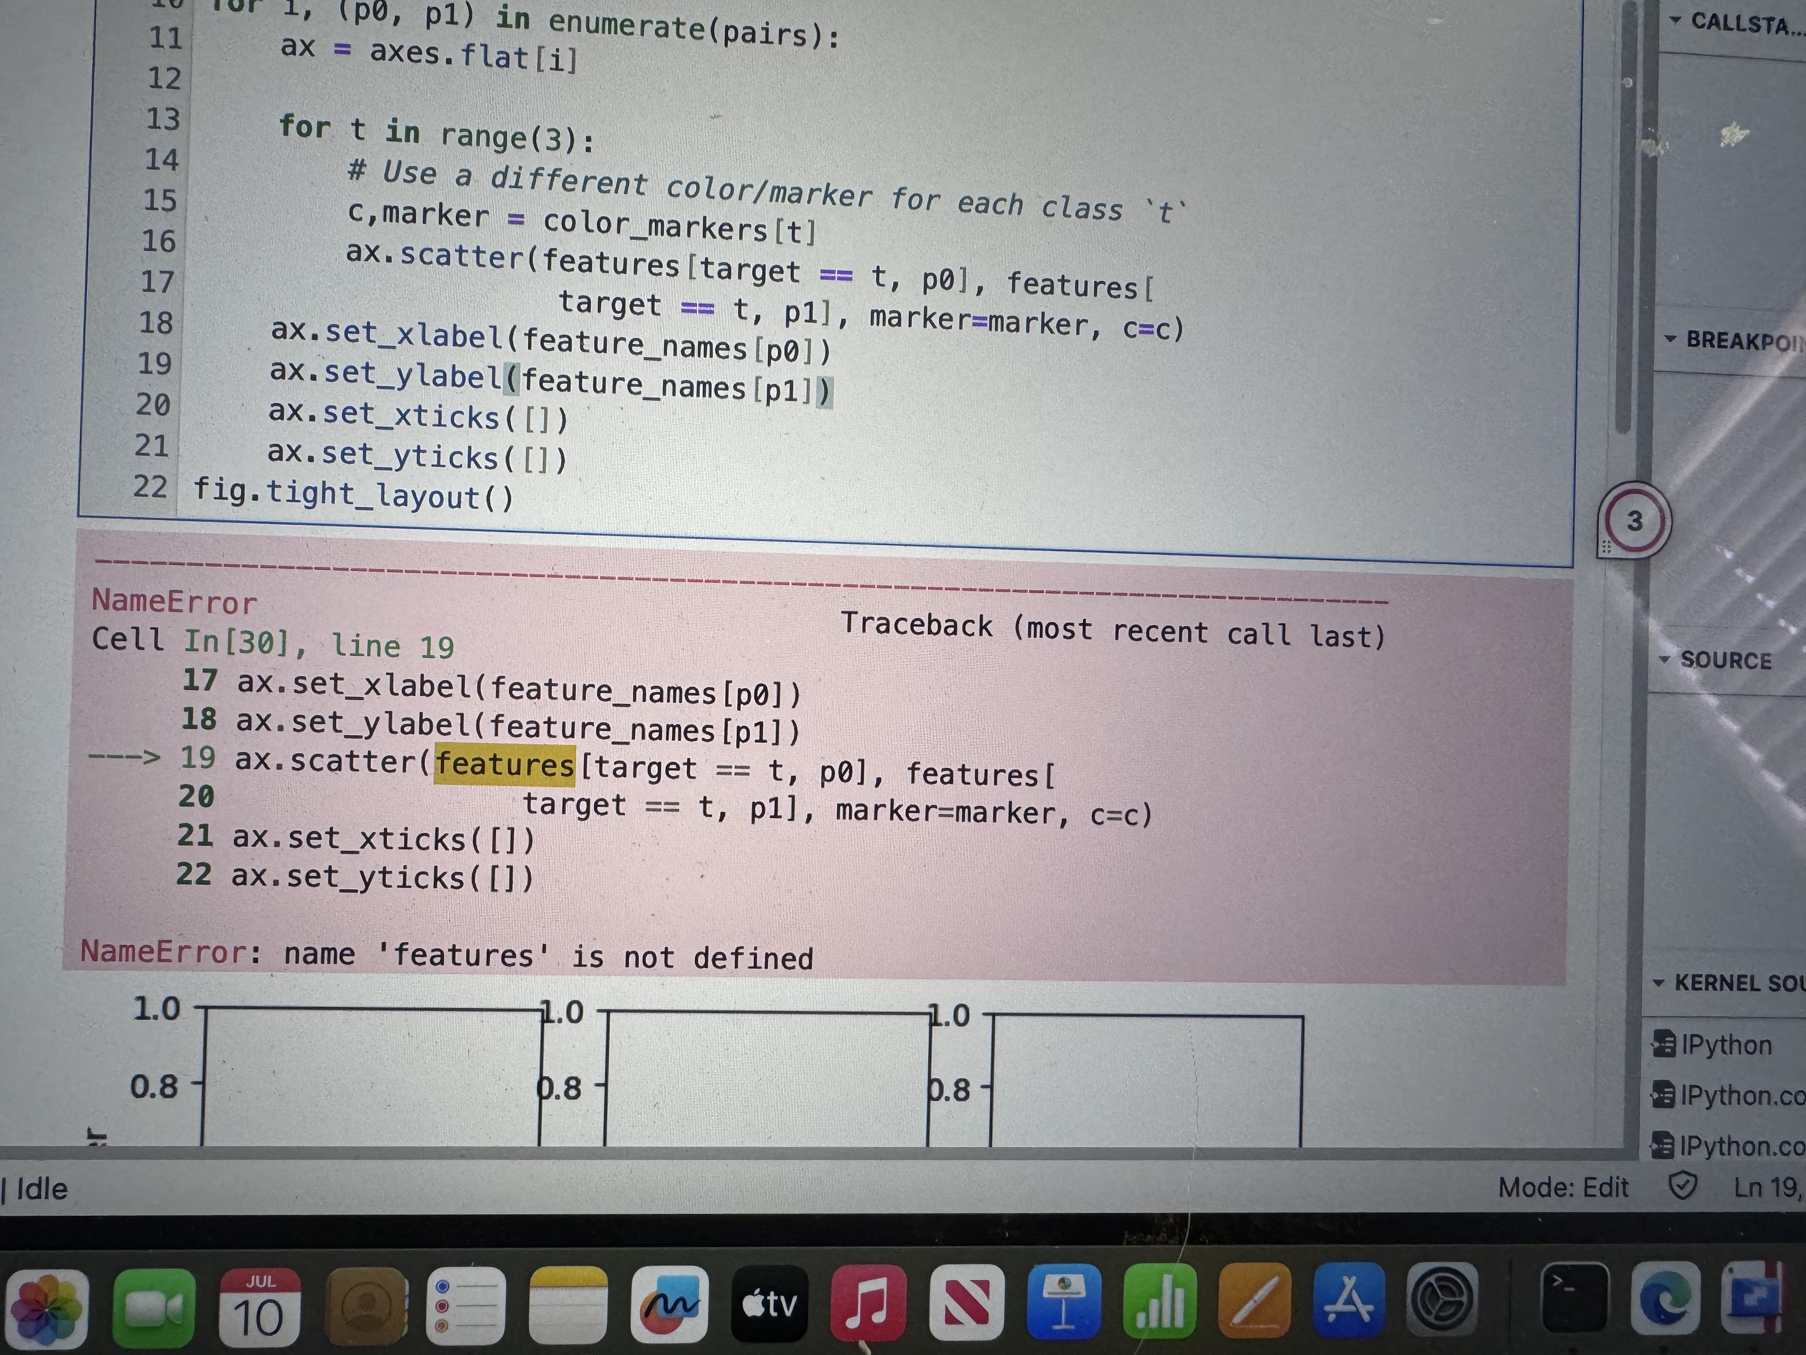
Task: Click the first empty subplot in output
Action: 372,1076
